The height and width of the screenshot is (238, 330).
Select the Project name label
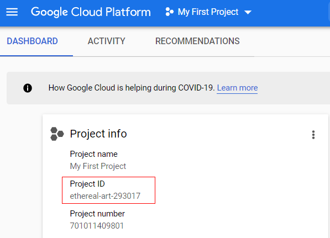(x=93, y=154)
